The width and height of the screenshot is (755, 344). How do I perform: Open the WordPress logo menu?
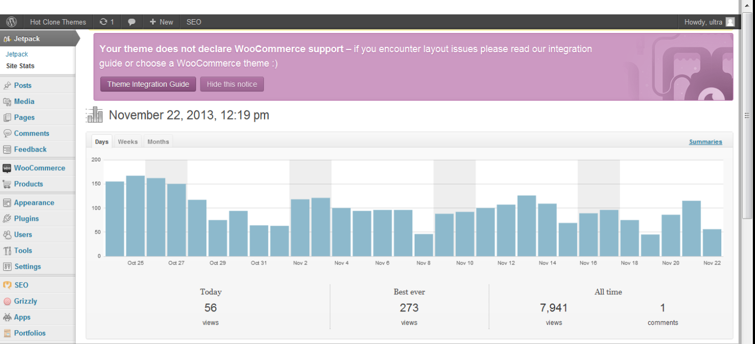click(x=11, y=22)
